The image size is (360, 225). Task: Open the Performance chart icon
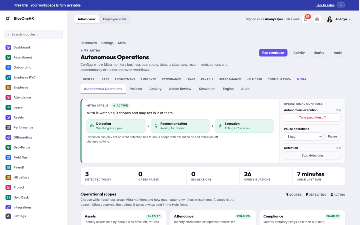click(8, 127)
